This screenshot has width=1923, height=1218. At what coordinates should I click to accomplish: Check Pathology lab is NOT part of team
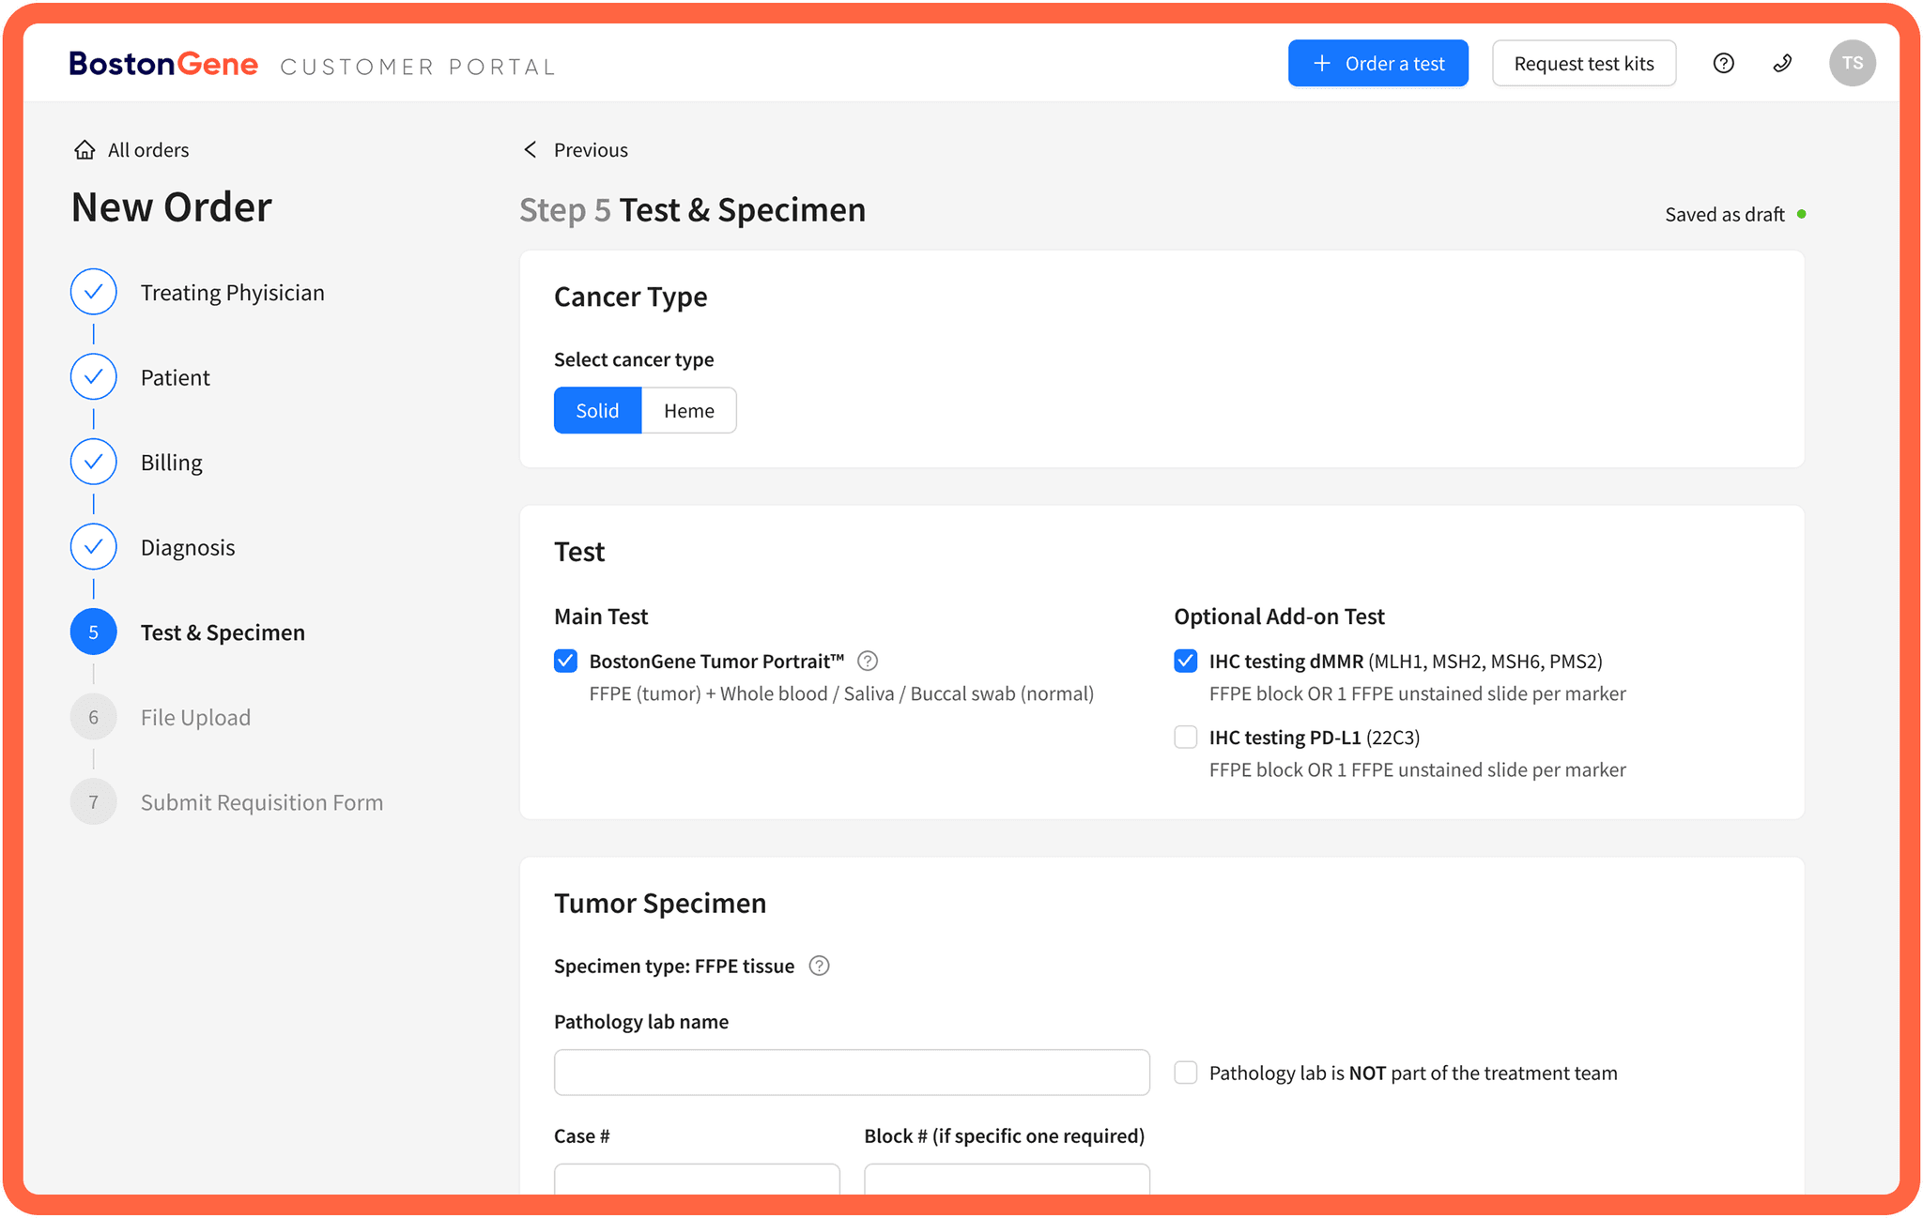(1185, 1073)
